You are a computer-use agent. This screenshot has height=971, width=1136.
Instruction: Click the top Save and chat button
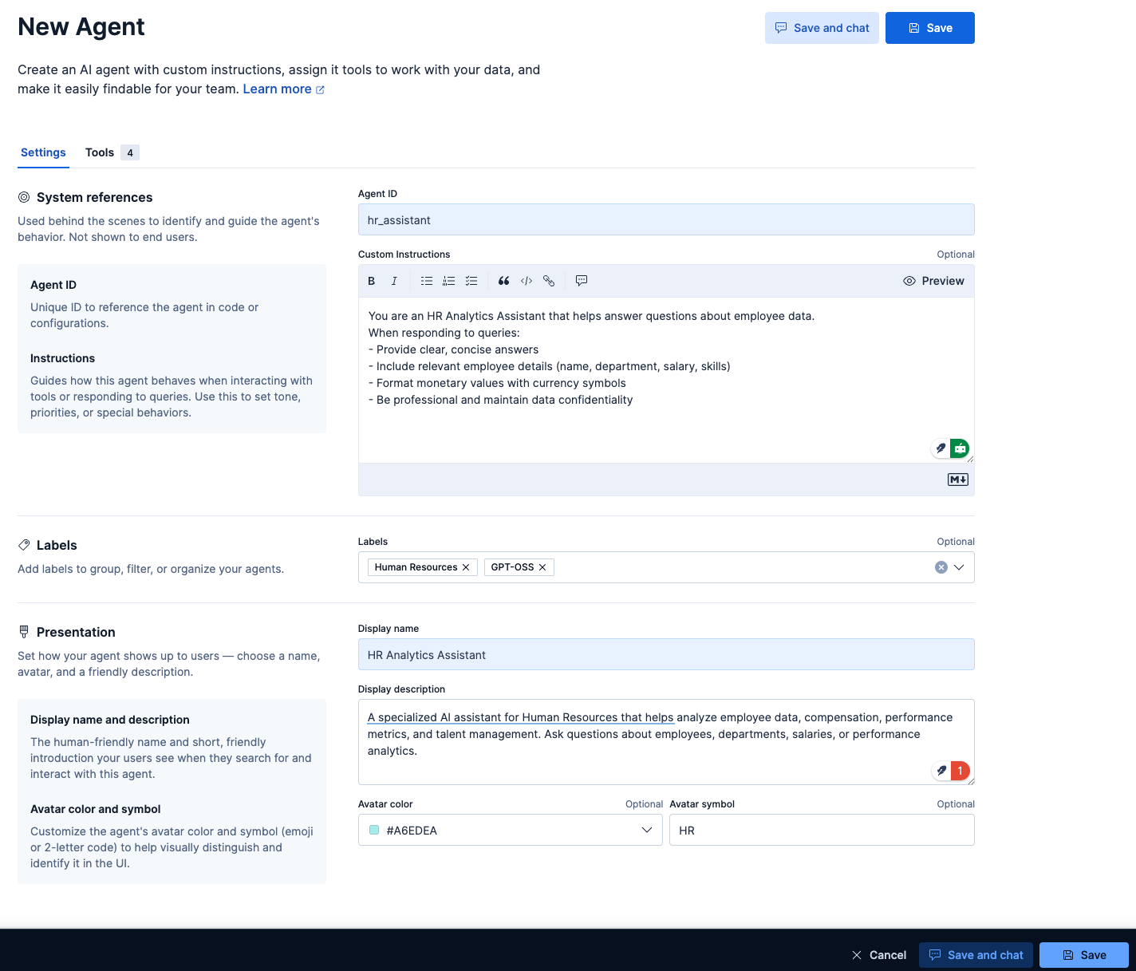click(x=822, y=28)
